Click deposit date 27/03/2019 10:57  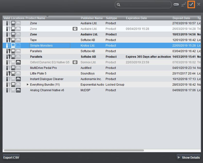(x=184, y=23)
